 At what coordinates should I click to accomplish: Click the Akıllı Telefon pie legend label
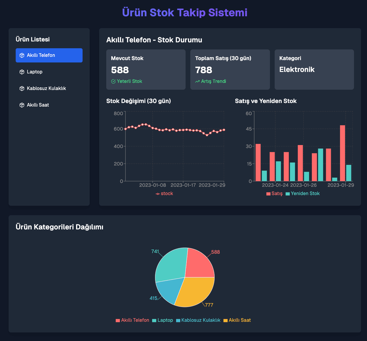[x=135, y=320]
